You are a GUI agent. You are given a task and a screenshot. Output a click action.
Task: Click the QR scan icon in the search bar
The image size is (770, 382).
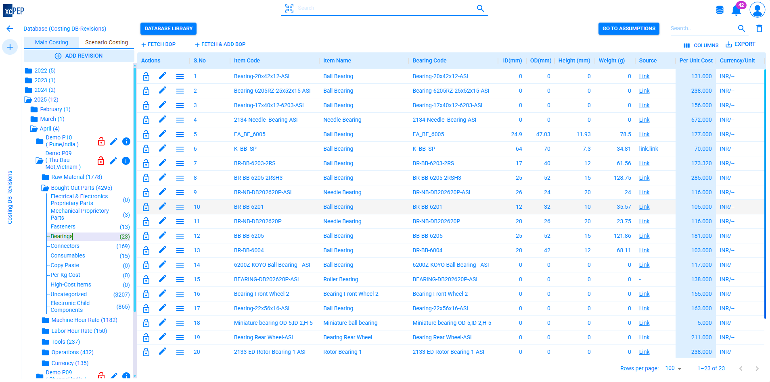pyautogui.click(x=289, y=8)
